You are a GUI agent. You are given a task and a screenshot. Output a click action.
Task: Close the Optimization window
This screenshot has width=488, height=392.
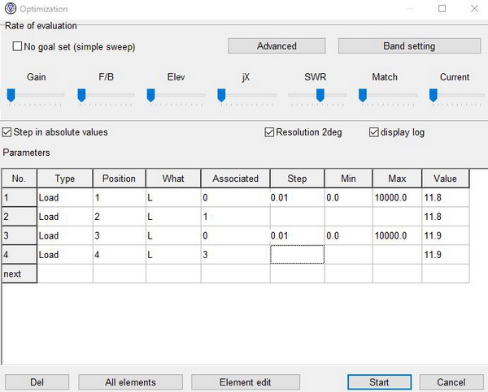click(473, 9)
